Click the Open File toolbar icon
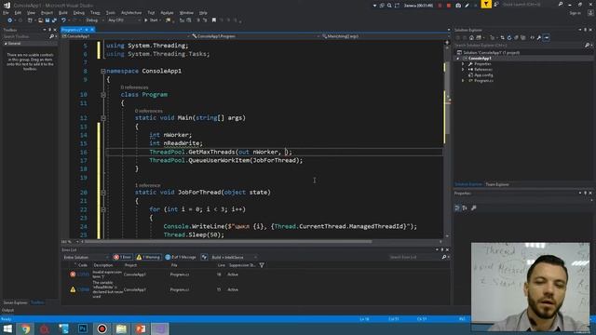This screenshot has height=335, width=596. (x=40, y=20)
